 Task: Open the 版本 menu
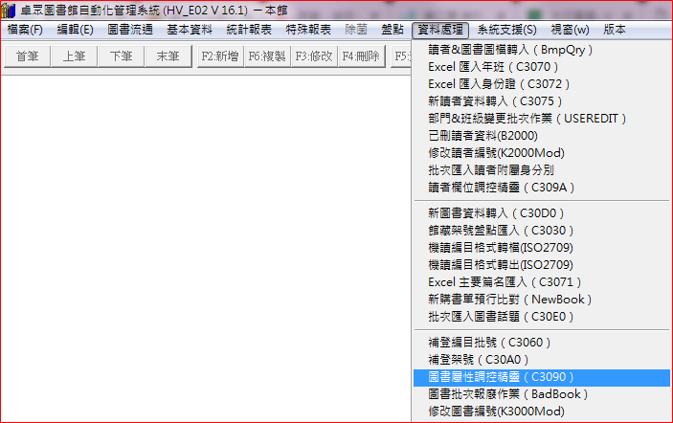[x=615, y=30]
